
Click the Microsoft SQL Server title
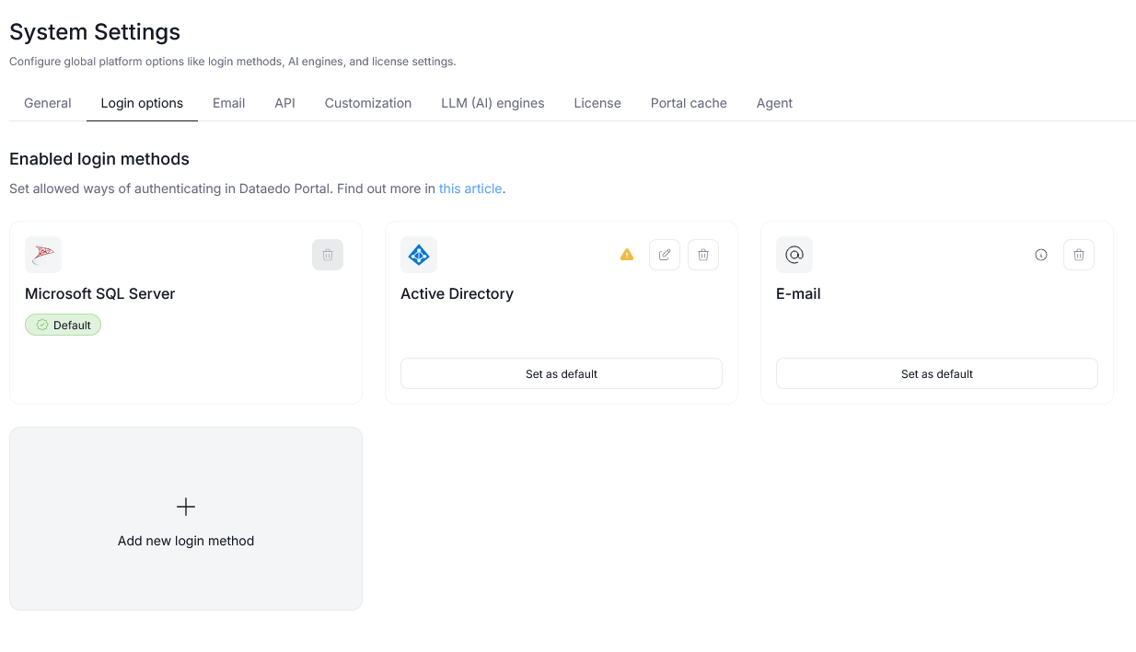[100, 294]
